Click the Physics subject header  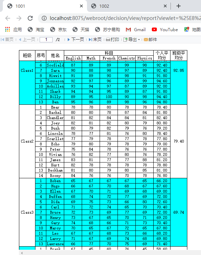[x=145, y=58]
